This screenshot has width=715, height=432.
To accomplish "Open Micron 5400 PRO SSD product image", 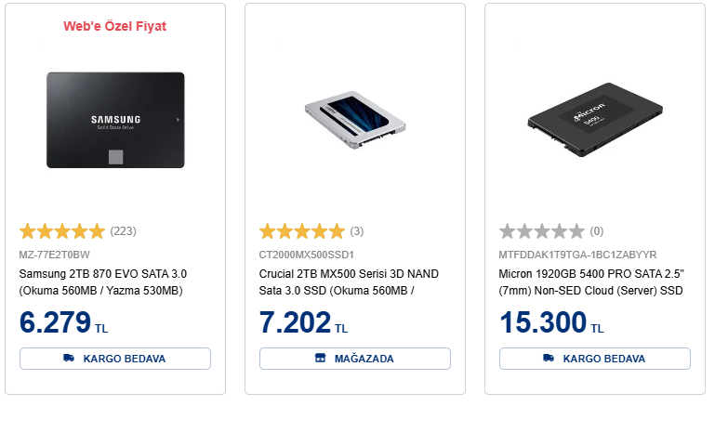I will point(595,123).
